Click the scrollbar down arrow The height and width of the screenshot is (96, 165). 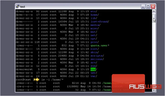[x=154, y=90]
